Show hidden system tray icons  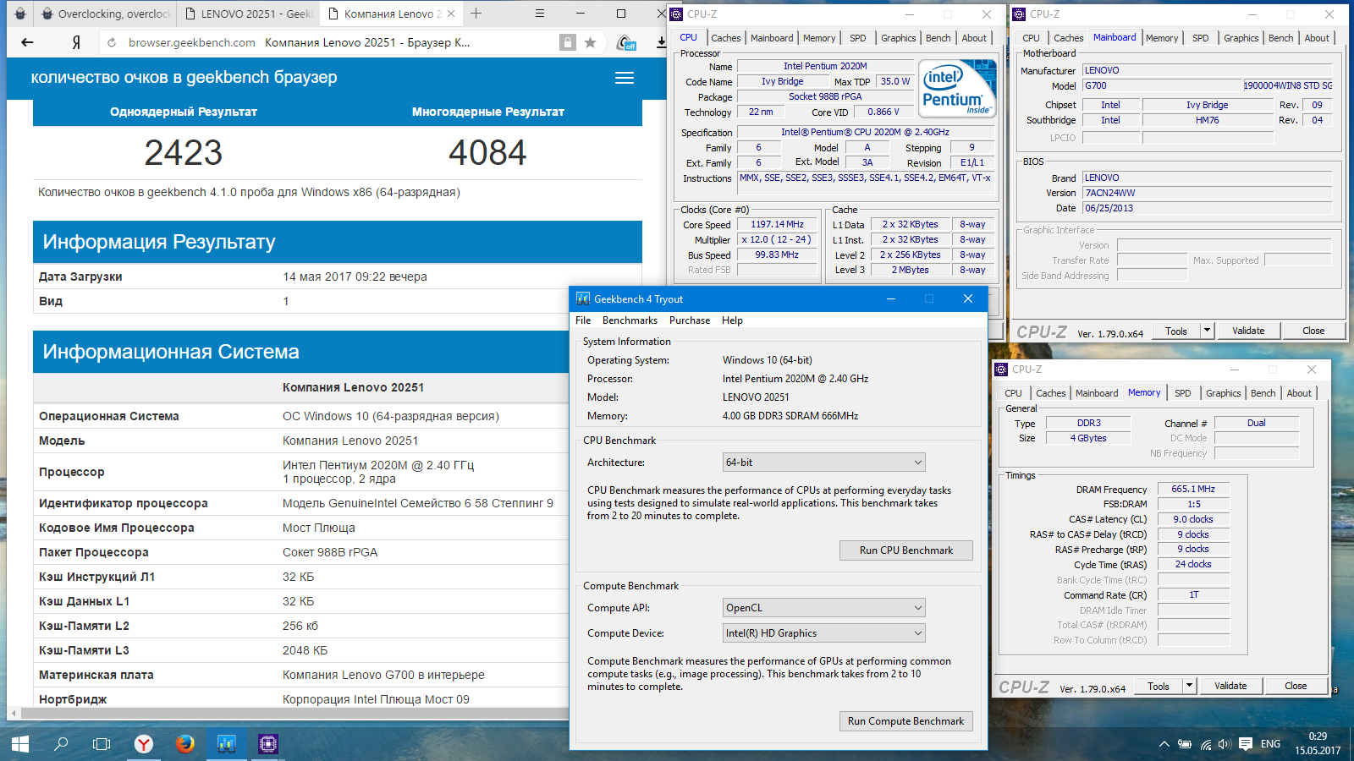click(1164, 744)
